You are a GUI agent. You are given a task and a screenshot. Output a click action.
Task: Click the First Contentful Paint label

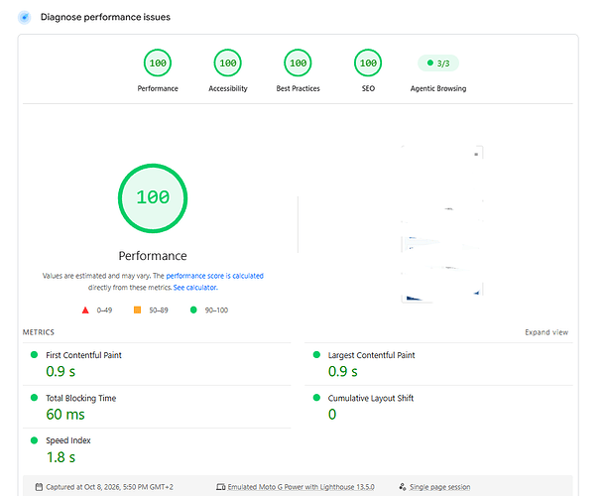[x=83, y=355]
